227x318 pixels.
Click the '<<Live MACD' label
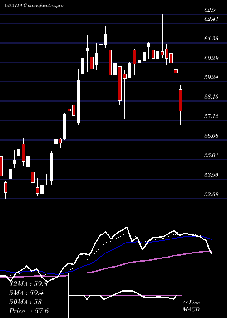(x=191, y=306)
